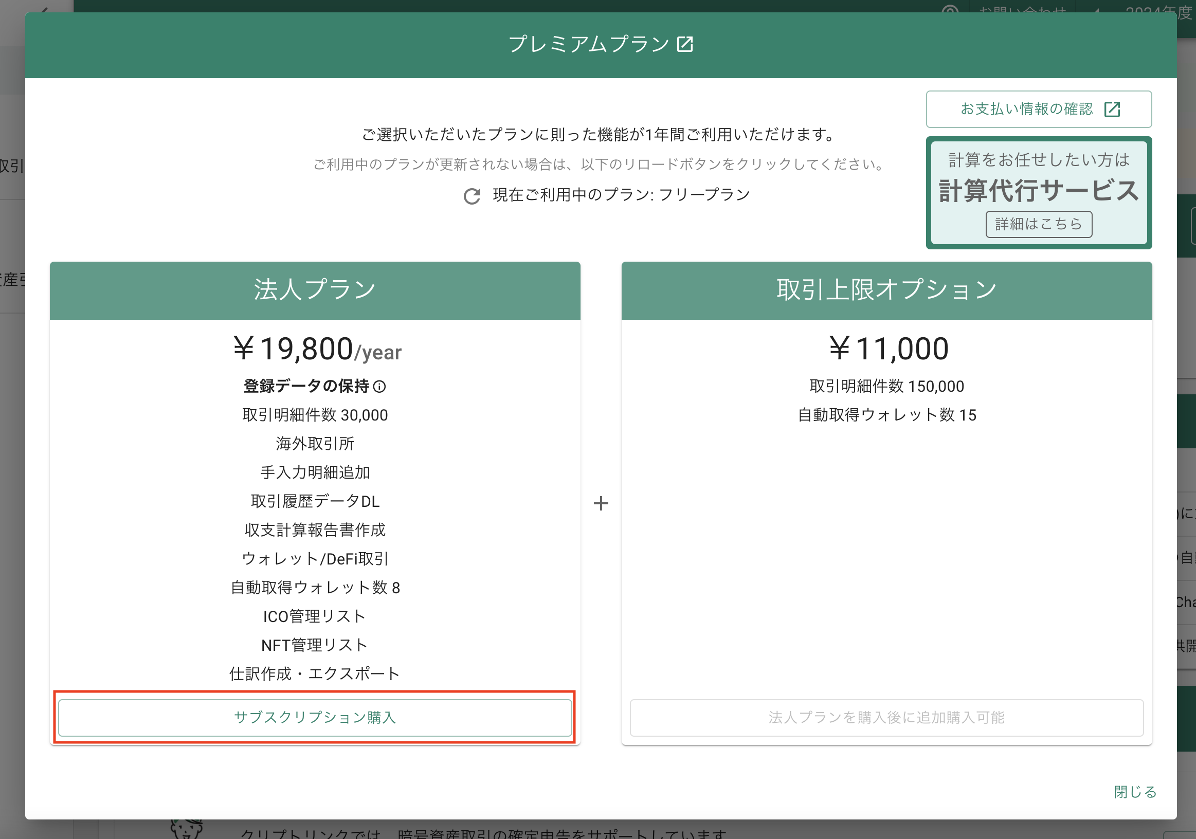Click the ￥19,800/year price
Viewport: 1196px width, 839px height.
(317, 349)
